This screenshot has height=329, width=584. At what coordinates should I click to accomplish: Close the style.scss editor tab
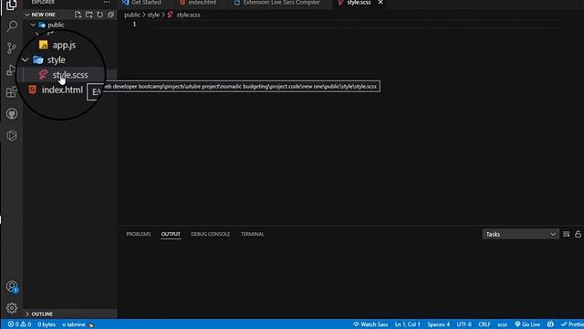click(381, 3)
